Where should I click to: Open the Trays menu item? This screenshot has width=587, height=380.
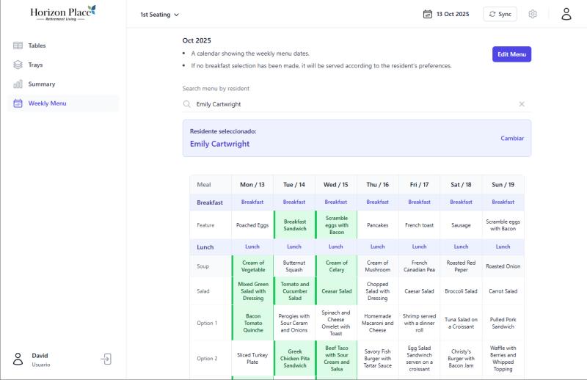click(35, 65)
